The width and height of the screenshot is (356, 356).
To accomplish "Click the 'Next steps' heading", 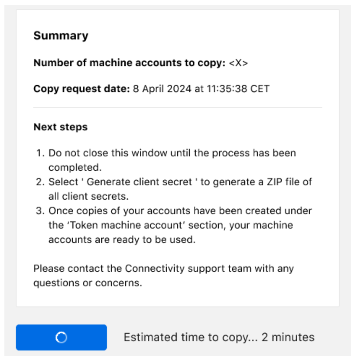I will coord(60,127).
